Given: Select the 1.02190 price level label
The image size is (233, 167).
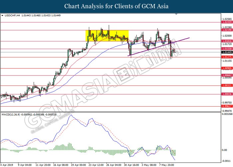Looking at the screenshot, I should (x=227, y=30).
